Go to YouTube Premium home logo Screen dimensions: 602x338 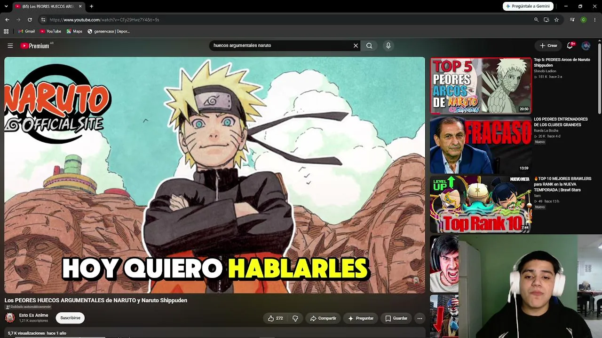point(35,46)
